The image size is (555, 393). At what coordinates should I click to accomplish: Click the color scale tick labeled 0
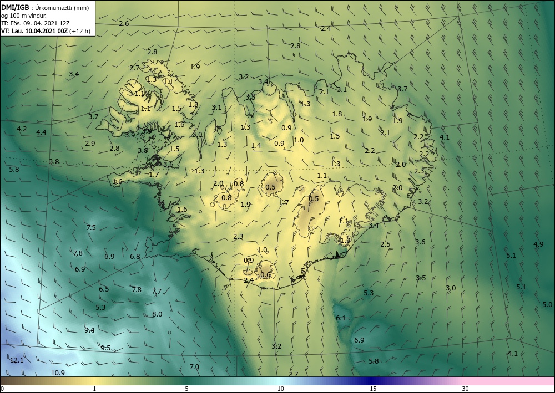(x=2, y=389)
